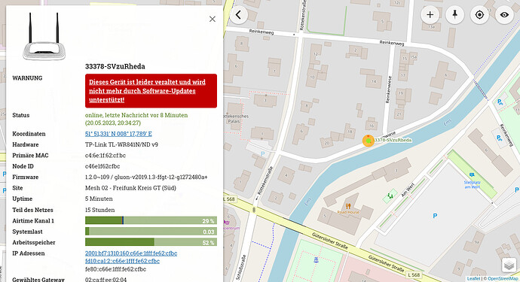Image resolution: width=520 pixels, height=282 pixels.
Task: Click the fe80::c66e:1fff:fe62:cfbc address text
Action: [x=115, y=269]
